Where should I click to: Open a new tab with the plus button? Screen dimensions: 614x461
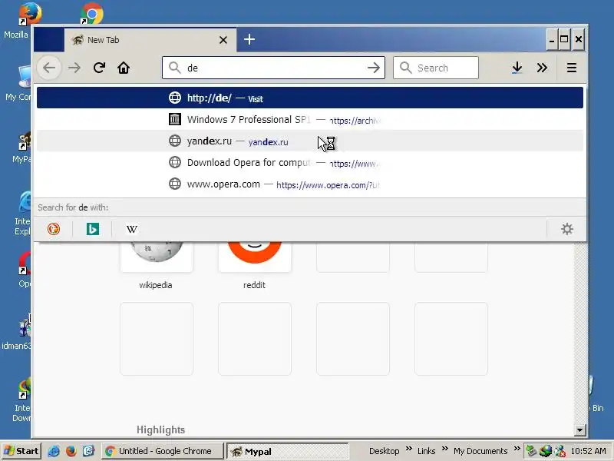[249, 39]
